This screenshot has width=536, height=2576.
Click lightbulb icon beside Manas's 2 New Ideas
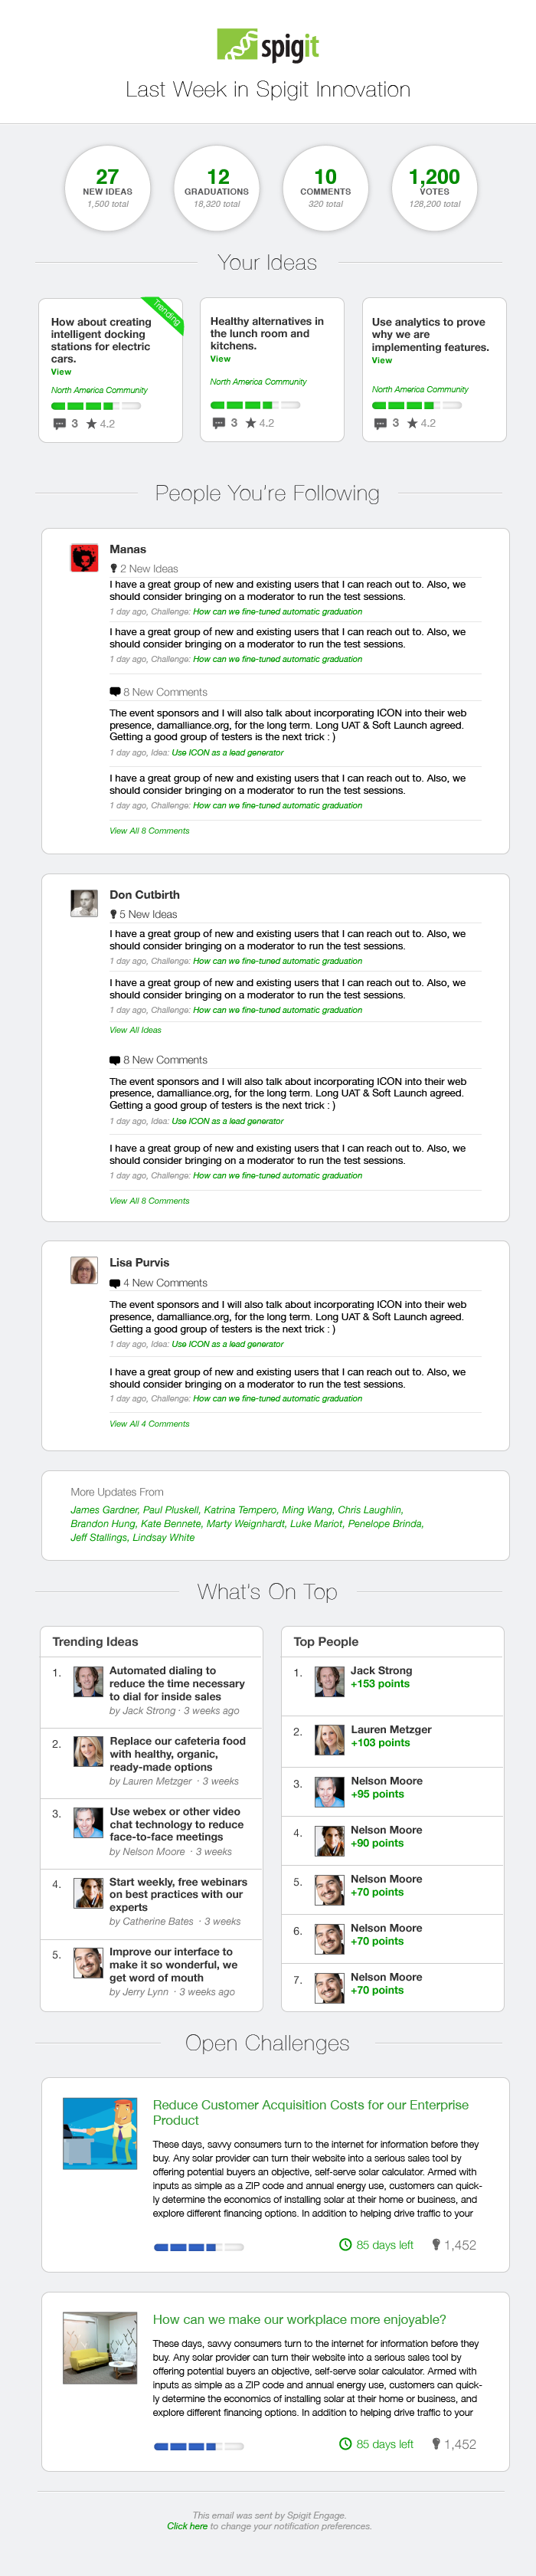tap(114, 569)
